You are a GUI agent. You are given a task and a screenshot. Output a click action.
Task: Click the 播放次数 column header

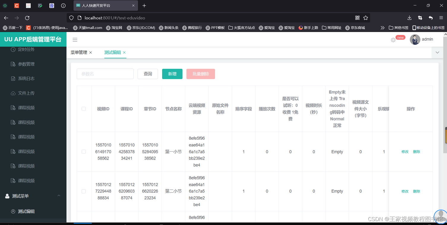(267, 109)
